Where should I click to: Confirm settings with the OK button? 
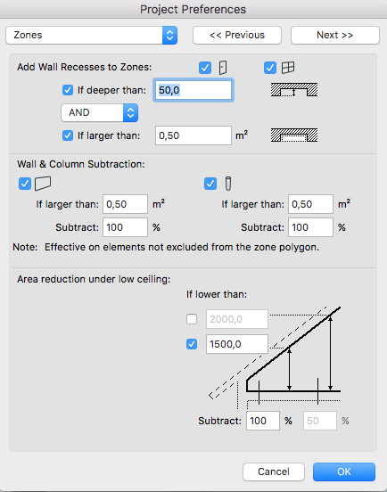click(x=344, y=471)
